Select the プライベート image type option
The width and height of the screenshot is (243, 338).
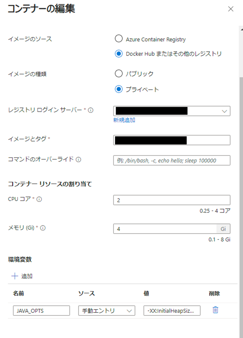pyautogui.click(x=119, y=89)
